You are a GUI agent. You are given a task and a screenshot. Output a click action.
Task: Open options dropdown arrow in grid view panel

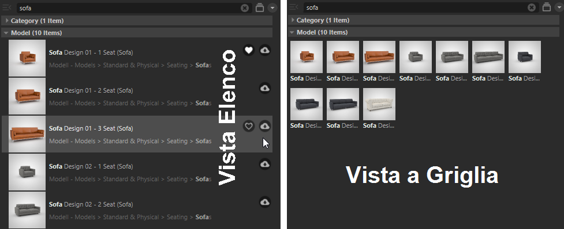559,7
